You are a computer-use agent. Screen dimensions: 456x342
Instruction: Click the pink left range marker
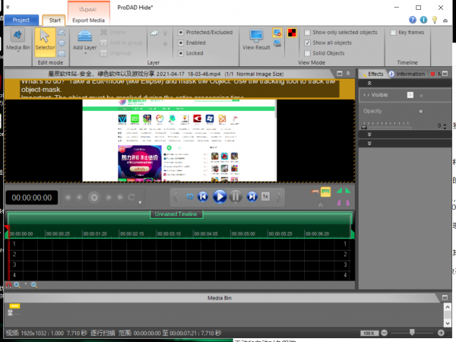click(339, 203)
